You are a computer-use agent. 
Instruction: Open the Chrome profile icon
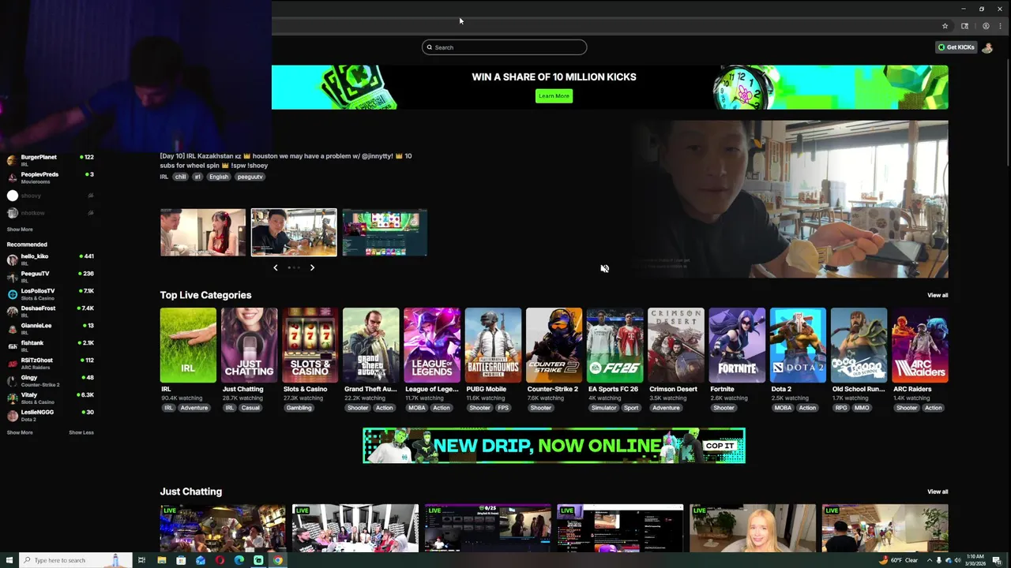coord(986,26)
